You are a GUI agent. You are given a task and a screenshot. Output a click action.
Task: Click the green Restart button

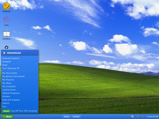pyautogui.click(x=6, y=111)
